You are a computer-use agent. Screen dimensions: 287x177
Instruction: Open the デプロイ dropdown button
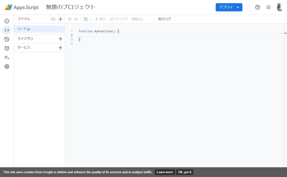coord(229,7)
